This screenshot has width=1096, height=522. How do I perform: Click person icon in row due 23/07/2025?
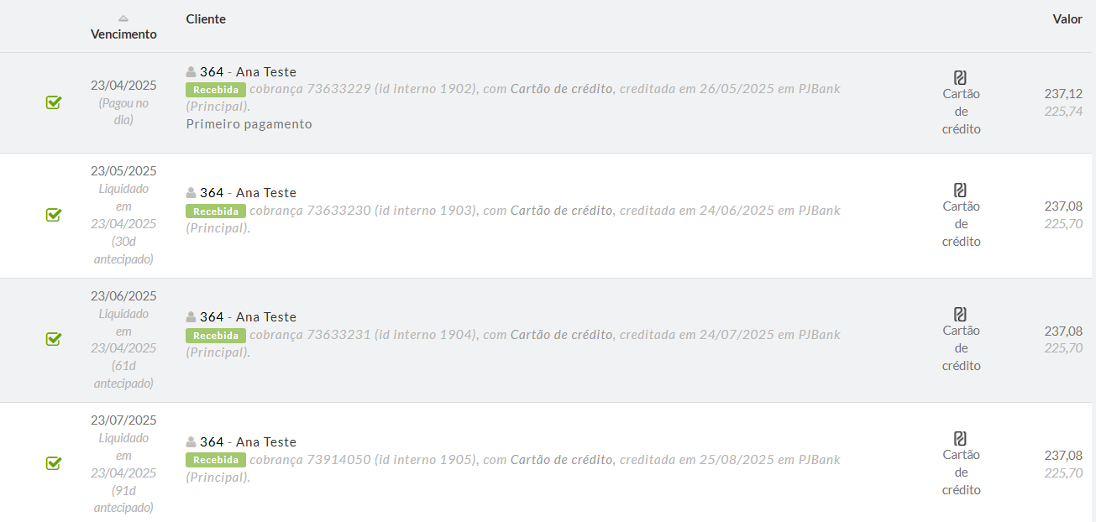pyautogui.click(x=191, y=442)
